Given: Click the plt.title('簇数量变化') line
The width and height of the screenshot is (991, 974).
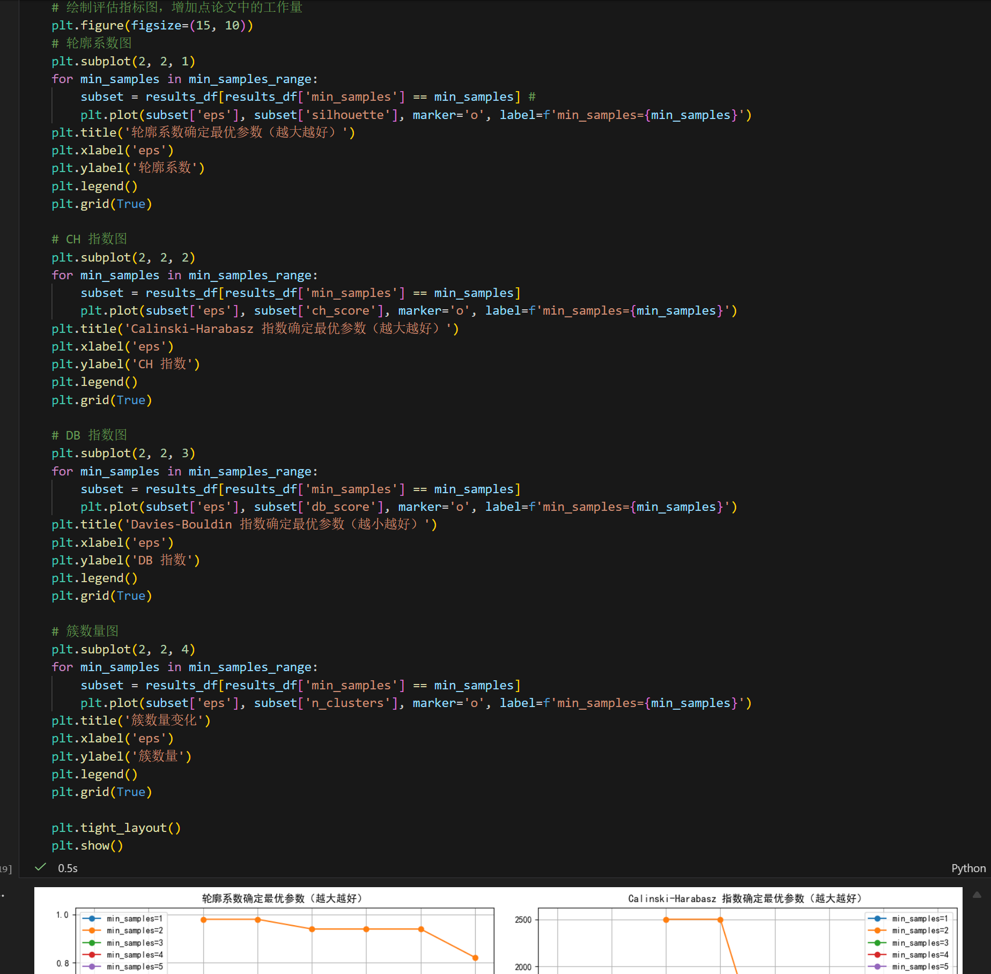Looking at the screenshot, I should point(131,720).
